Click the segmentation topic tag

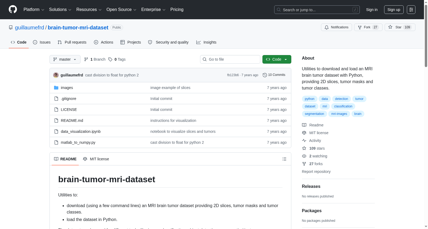tap(314, 114)
